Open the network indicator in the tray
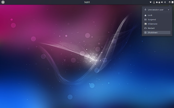Screen dimensions: 174x108 click(151, 2)
